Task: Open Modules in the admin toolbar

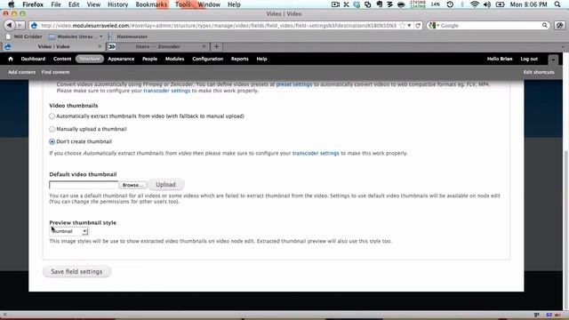Action: pos(174,59)
